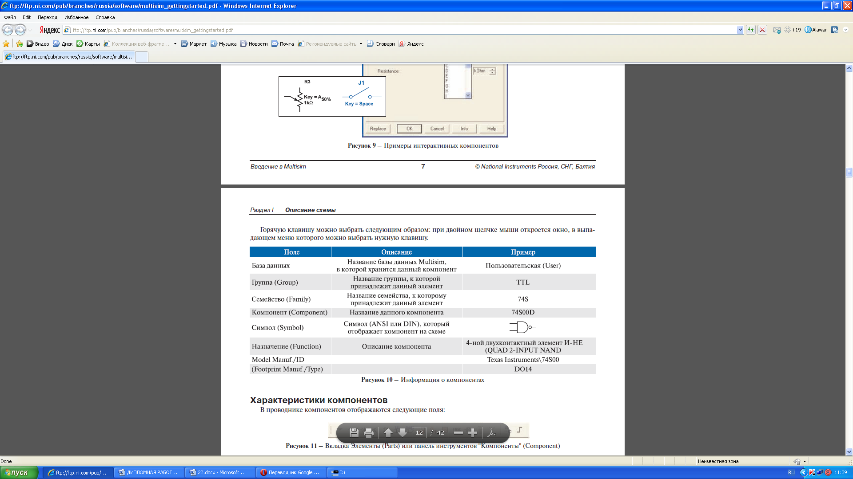The height and width of the screenshot is (479, 853).
Task: Open the Избранное menu
Action: coord(76,17)
